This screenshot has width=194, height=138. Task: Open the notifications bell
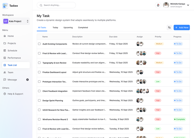(x=158, y=5)
